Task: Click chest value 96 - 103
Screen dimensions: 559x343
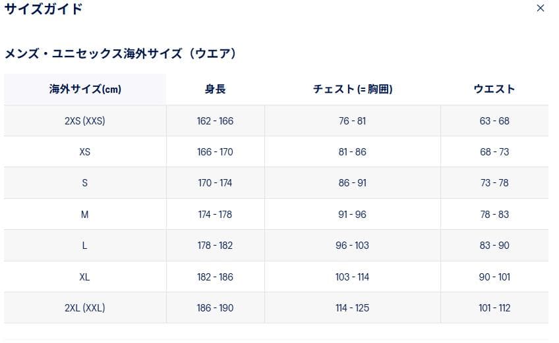Action: click(x=353, y=246)
